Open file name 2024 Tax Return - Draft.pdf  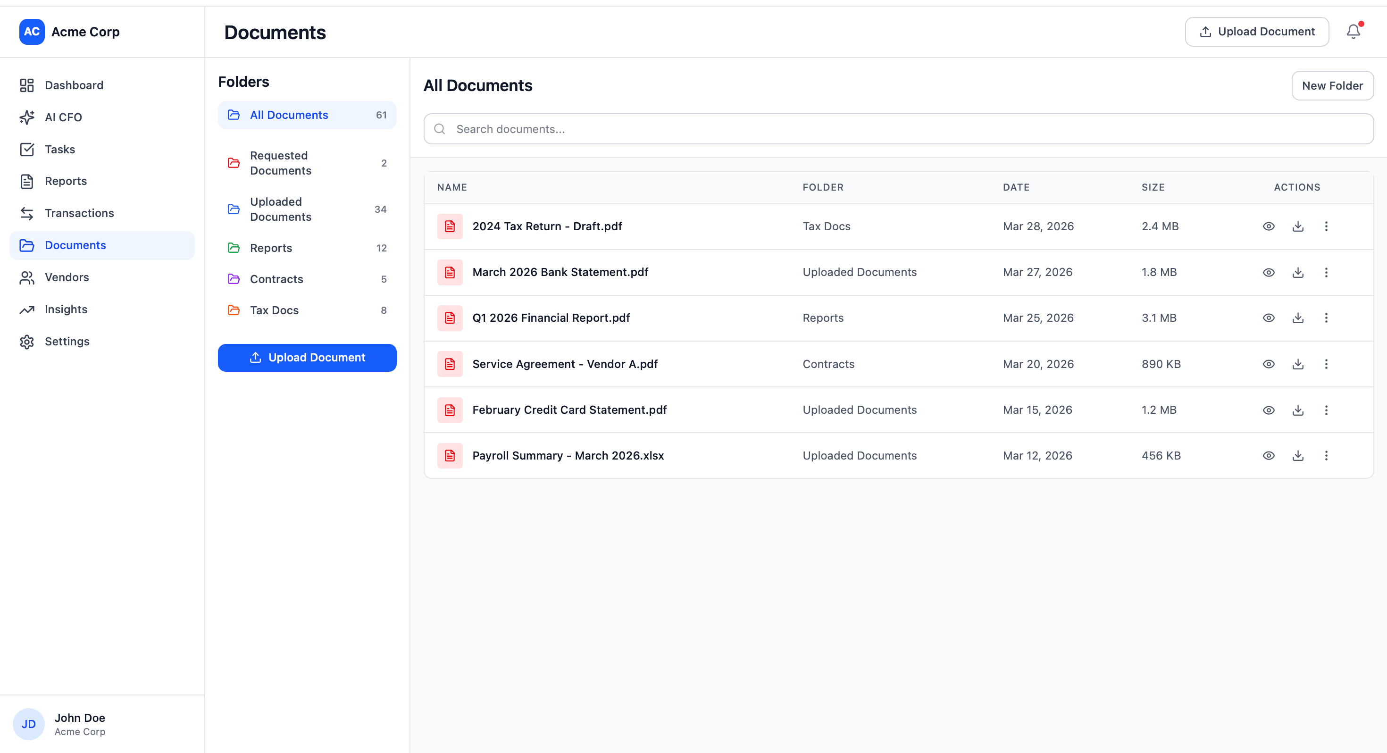547,226
